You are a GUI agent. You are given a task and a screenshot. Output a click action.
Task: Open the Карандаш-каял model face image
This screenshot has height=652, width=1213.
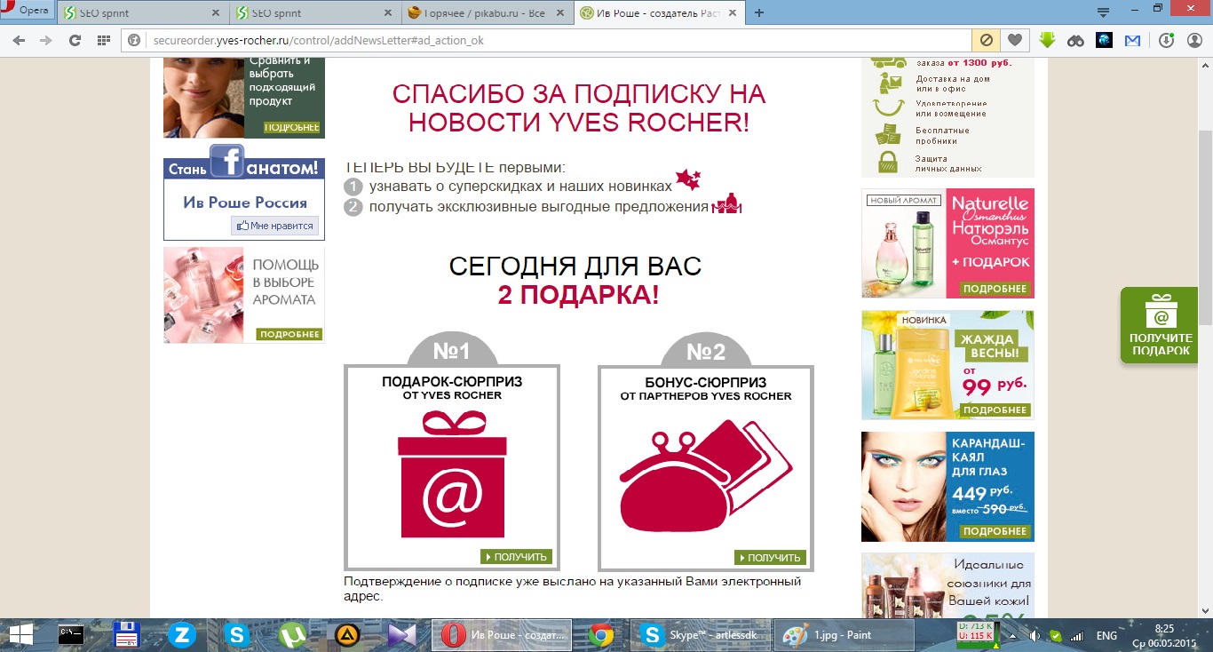click(x=904, y=487)
